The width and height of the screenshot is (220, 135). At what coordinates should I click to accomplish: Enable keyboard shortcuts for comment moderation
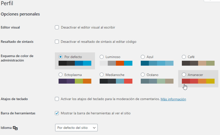pyautogui.click(x=57, y=99)
